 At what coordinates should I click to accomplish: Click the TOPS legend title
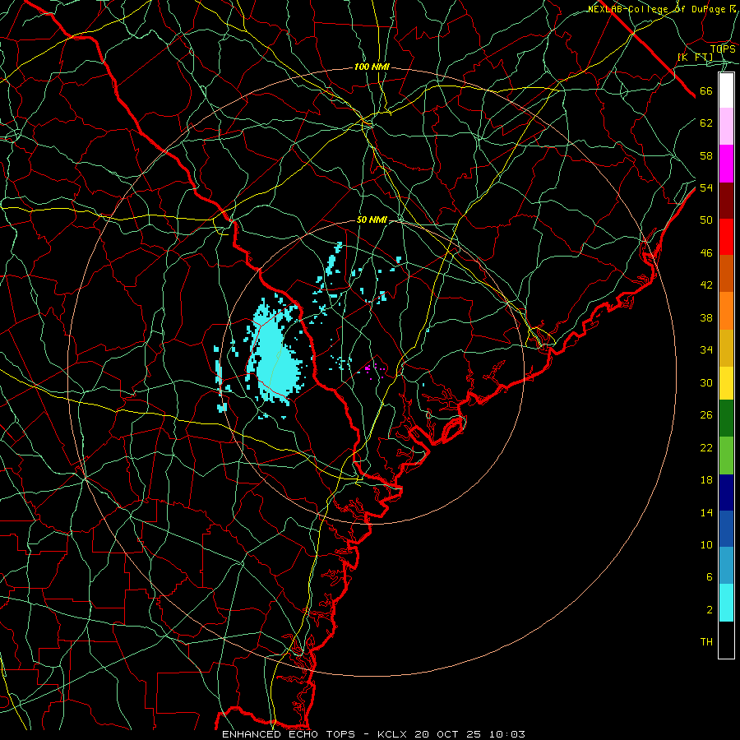click(723, 49)
